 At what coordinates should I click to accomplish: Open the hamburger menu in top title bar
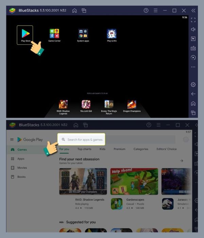click(x=155, y=11)
